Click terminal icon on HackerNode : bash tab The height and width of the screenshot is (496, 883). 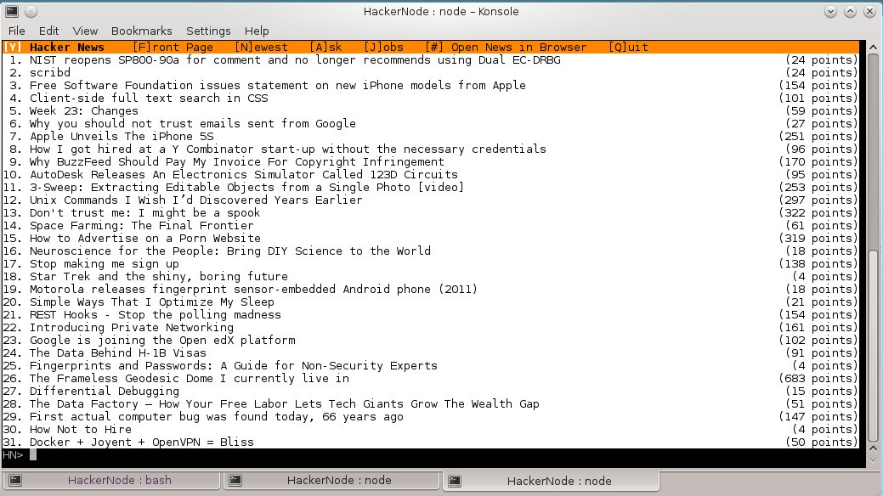(15, 480)
